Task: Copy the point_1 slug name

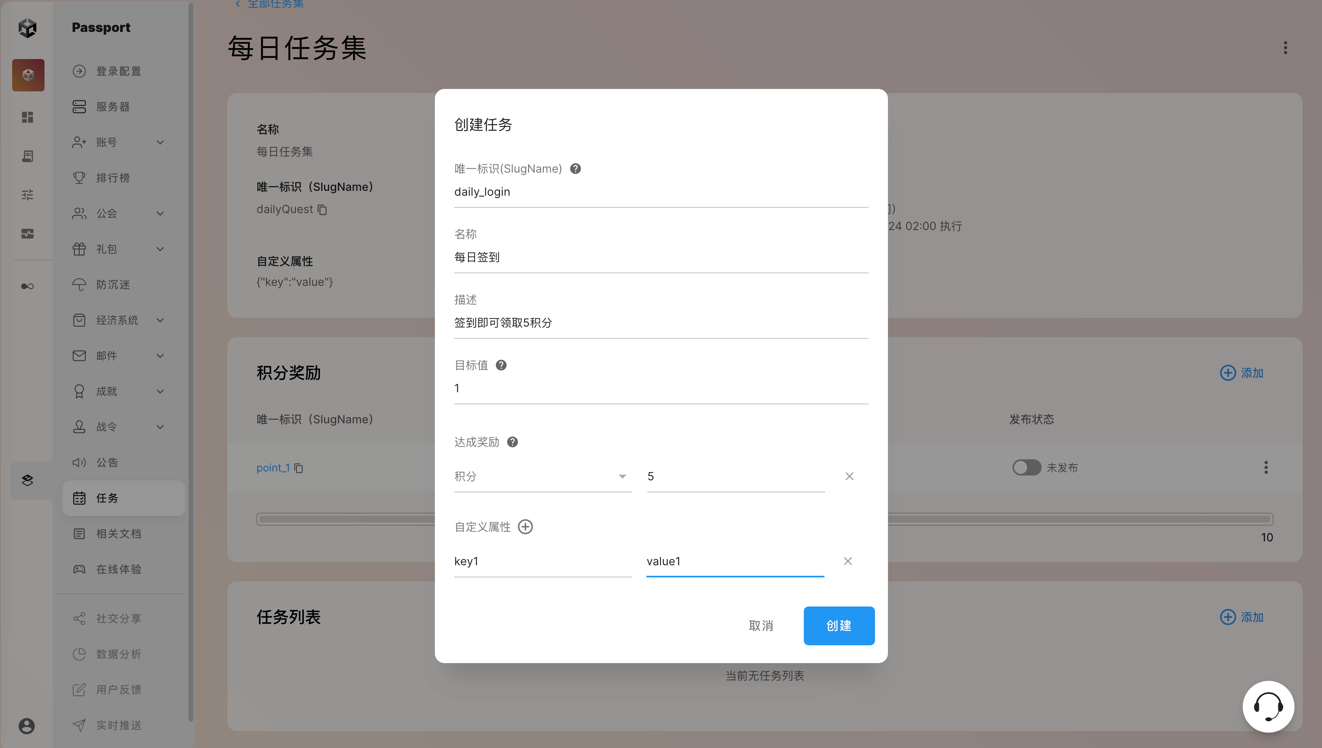Action: coord(299,468)
